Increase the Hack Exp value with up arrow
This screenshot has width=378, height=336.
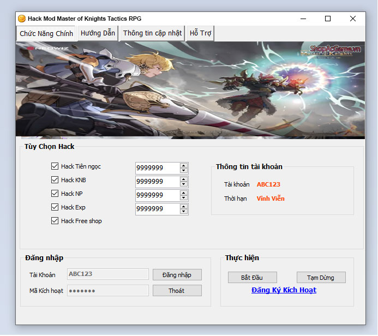184,207
